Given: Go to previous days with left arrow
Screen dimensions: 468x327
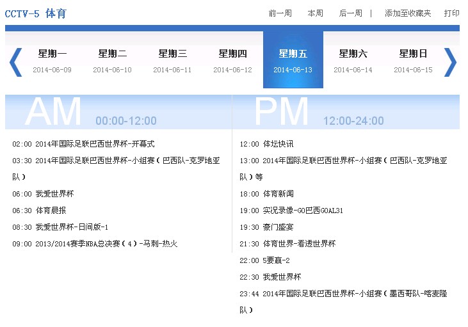Looking at the screenshot, I should point(16,62).
